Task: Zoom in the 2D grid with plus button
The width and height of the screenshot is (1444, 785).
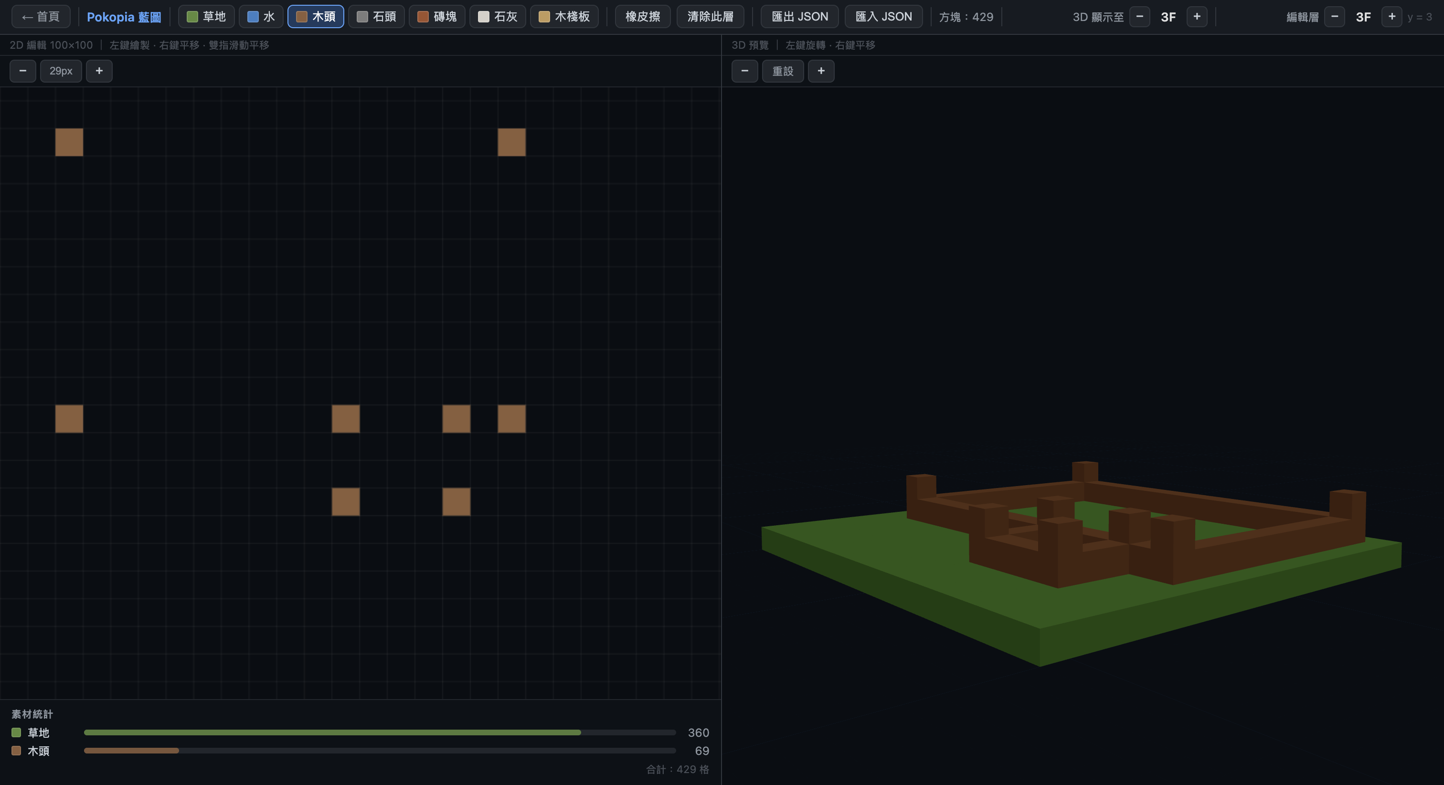Action: (x=99, y=71)
